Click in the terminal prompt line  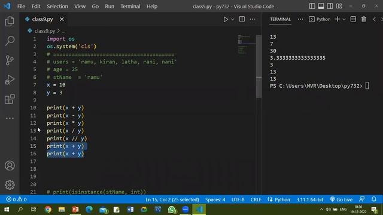point(319,86)
